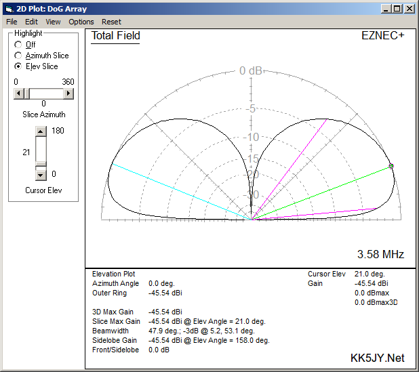Click the Cursor Elev value '21.0 deg.'
The width and height of the screenshot is (419, 372).
tap(370, 274)
